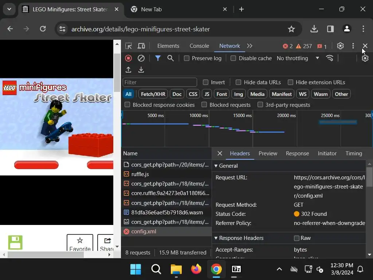Viewport: 373px width, 280px height.
Task: Enable the Disable cache checkbox
Action: (233, 58)
